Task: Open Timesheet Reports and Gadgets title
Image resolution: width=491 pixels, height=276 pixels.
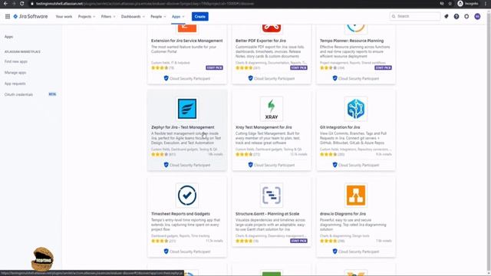Action: 180,214
